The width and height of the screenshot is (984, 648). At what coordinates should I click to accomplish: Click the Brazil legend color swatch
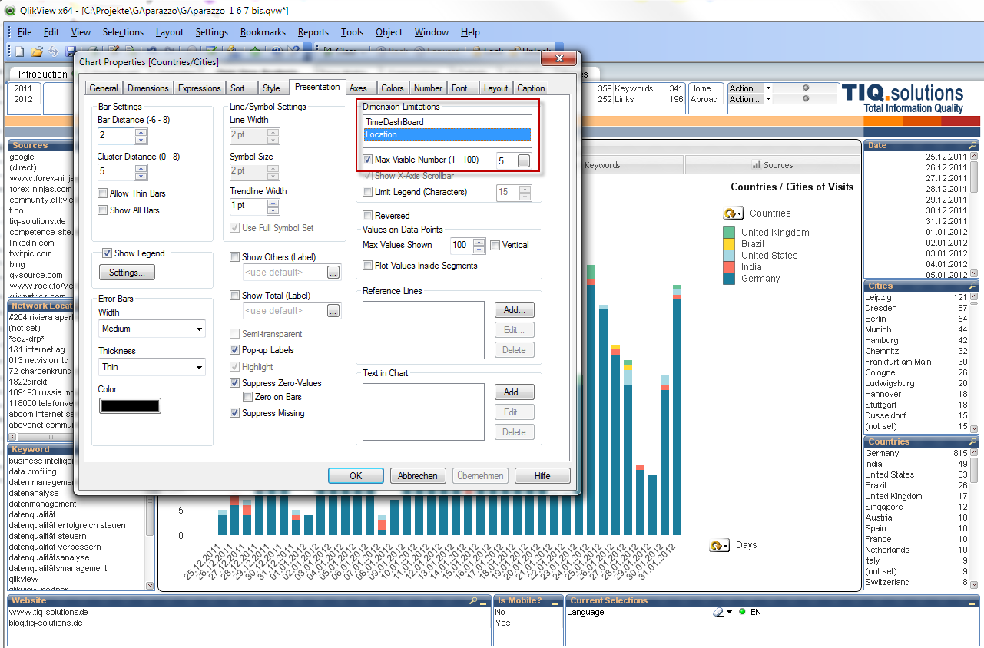click(x=730, y=244)
